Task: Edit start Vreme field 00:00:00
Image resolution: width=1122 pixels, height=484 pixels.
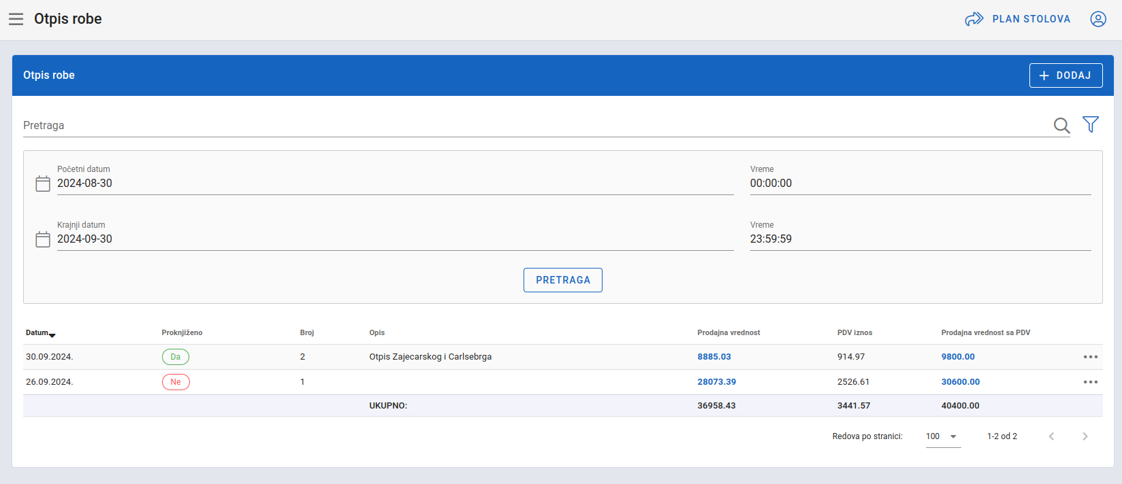Action: [x=920, y=184]
